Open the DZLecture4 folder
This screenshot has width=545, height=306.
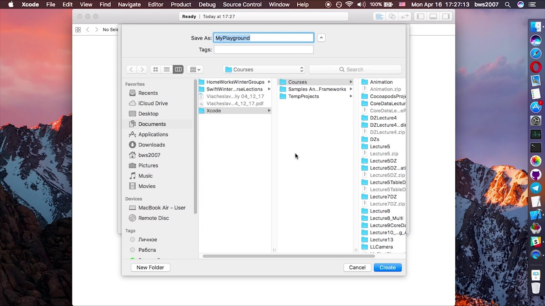(383, 118)
